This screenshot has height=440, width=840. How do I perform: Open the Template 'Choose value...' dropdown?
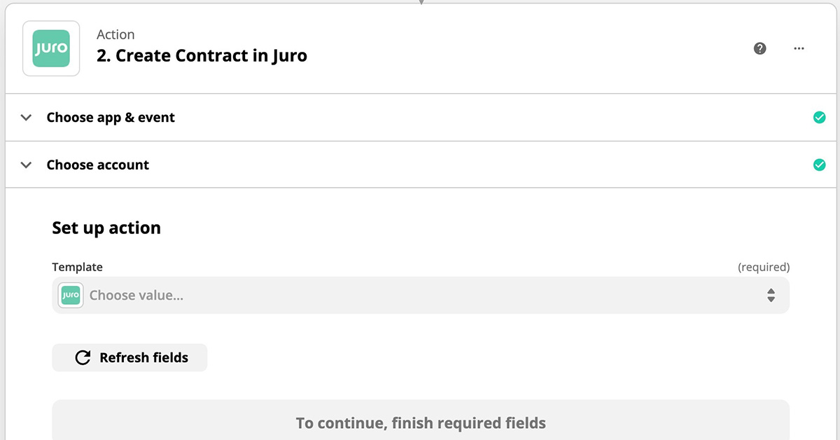tap(420, 295)
